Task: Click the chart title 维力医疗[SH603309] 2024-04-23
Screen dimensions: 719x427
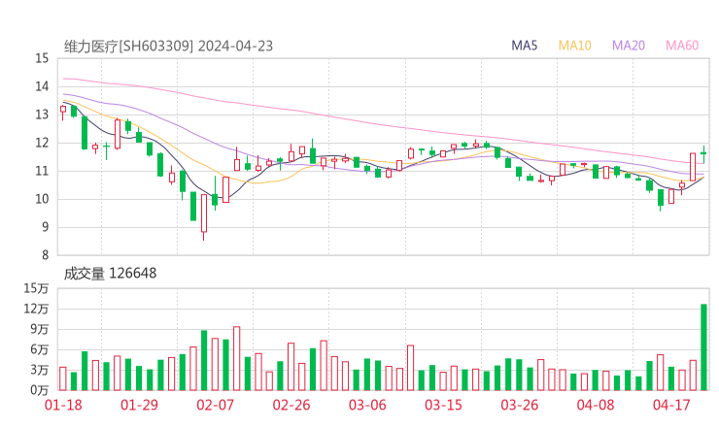Action: coord(168,47)
